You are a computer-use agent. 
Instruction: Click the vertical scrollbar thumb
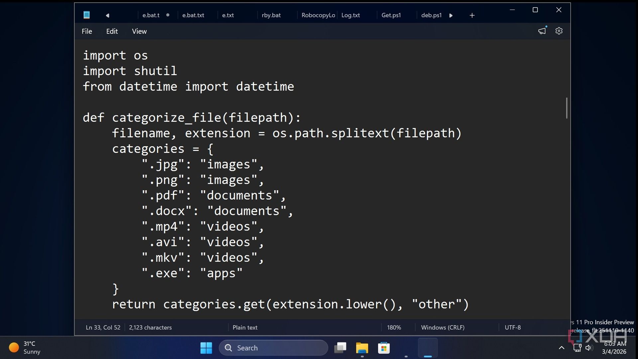tap(567, 108)
